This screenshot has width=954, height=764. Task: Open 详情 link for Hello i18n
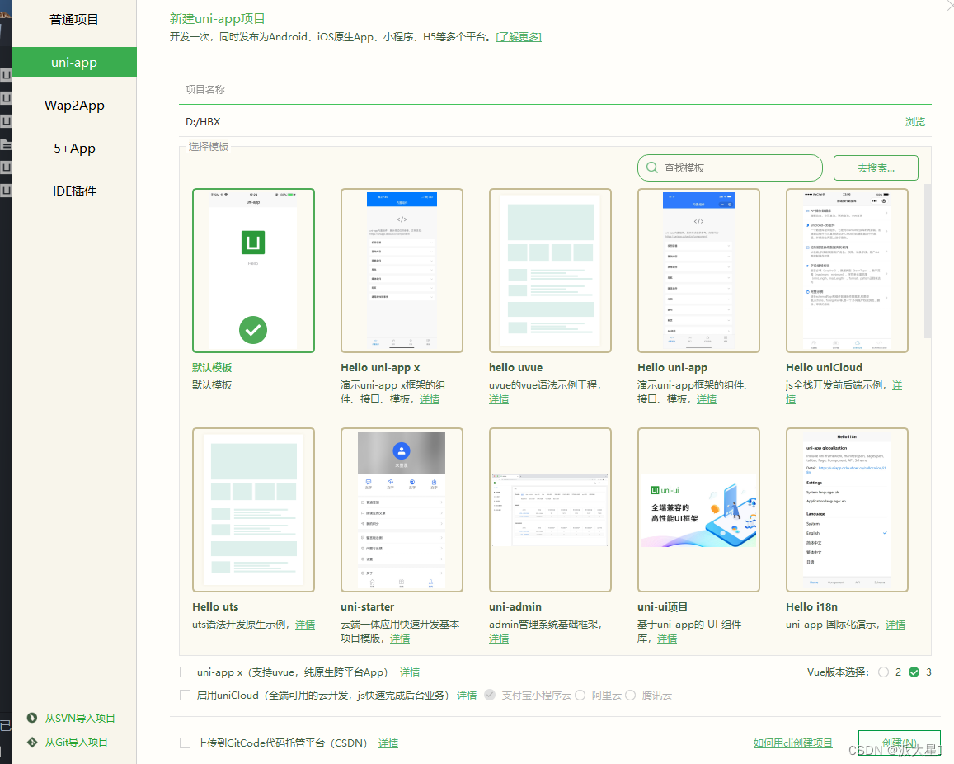895,625
